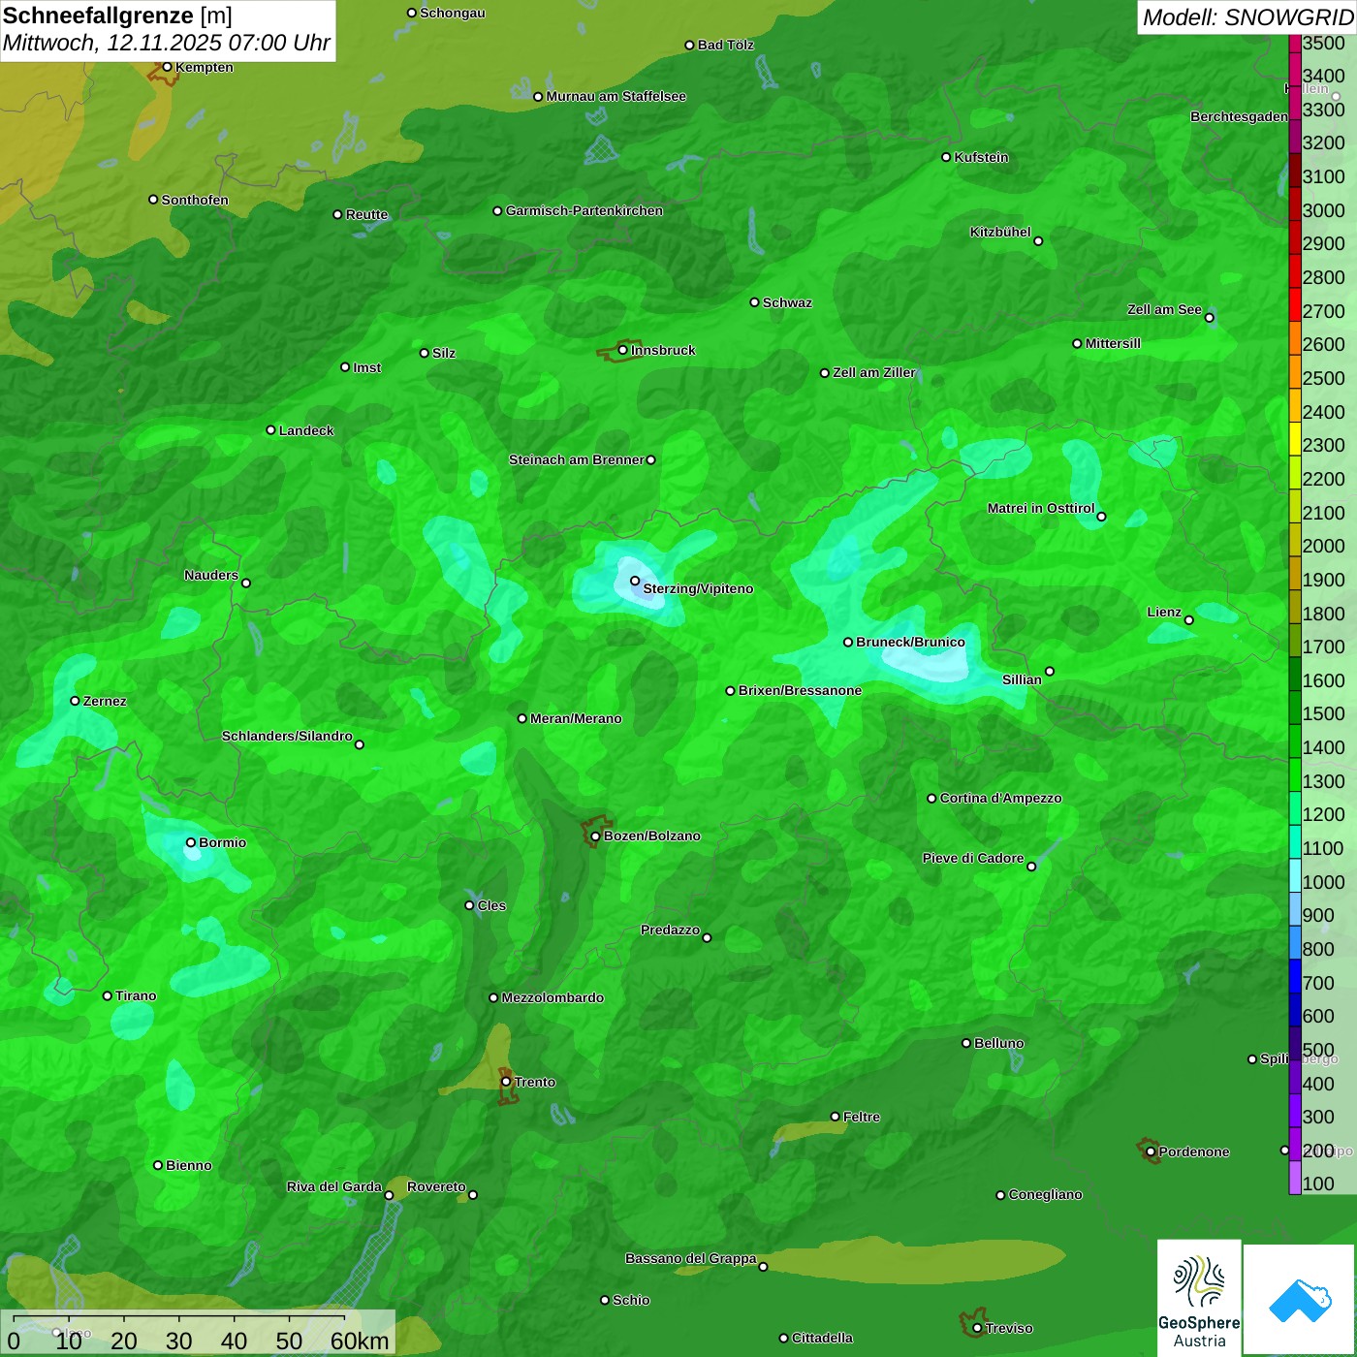Click the blue mountain-cloud logo
1357x1357 pixels.
pos(1299,1300)
